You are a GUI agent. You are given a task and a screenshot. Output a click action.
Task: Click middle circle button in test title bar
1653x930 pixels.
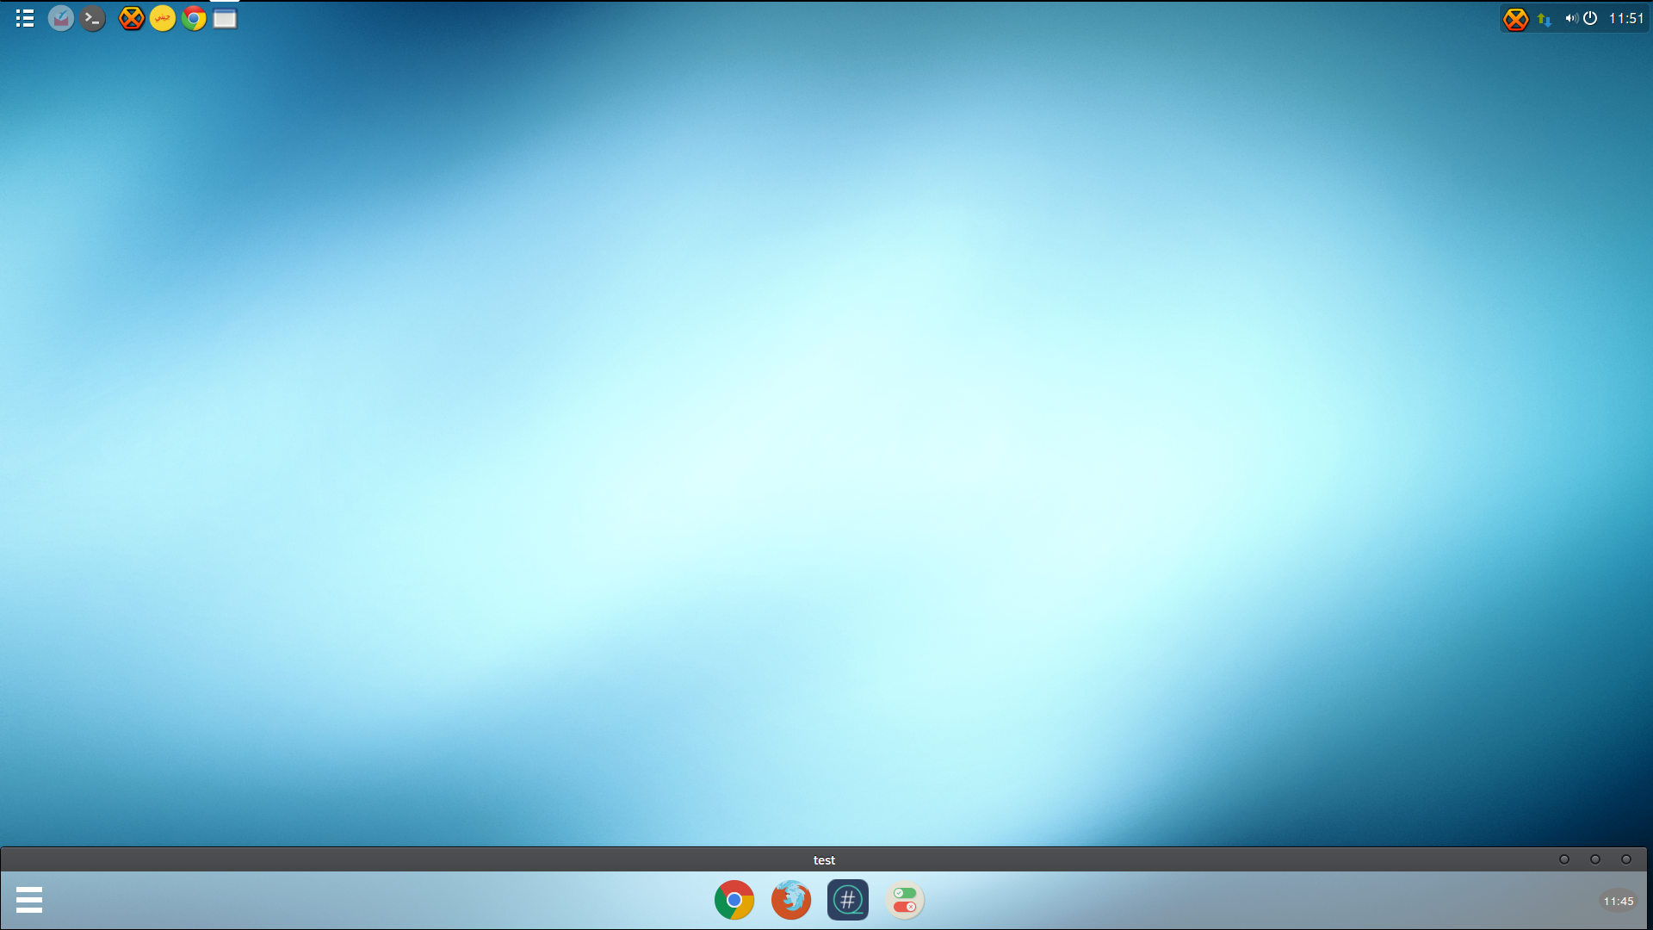point(1595,859)
